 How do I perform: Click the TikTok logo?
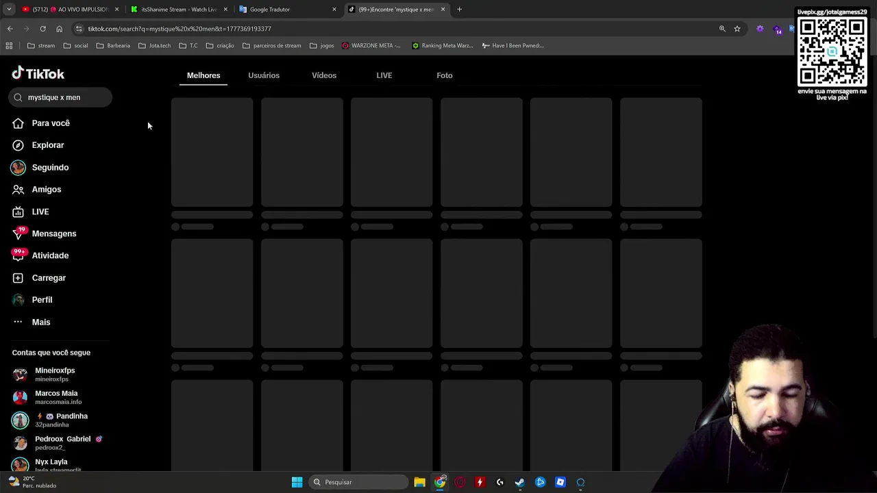tap(38, 73)
